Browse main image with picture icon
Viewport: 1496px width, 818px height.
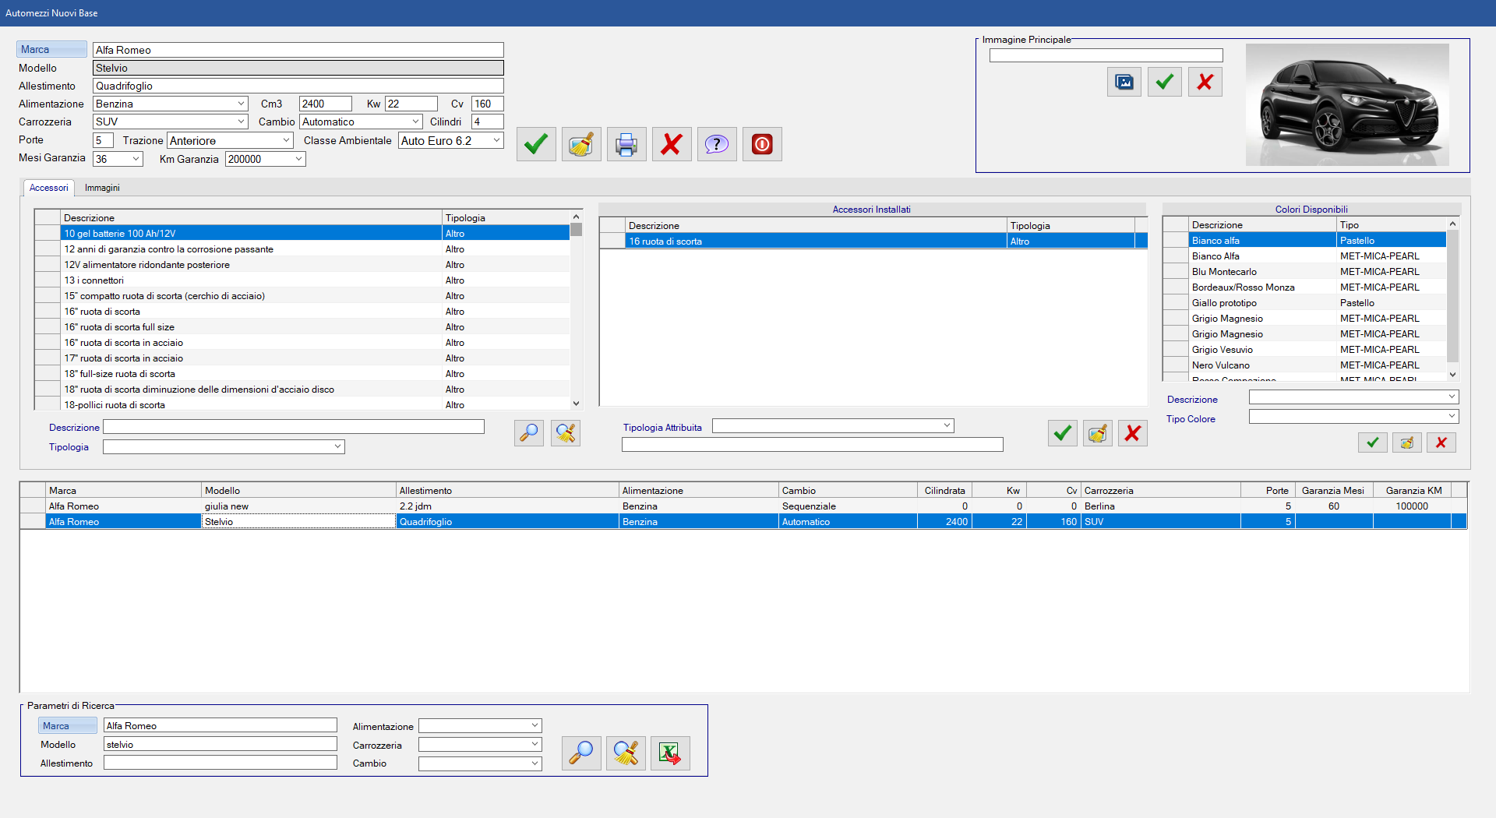(1124, 82)
